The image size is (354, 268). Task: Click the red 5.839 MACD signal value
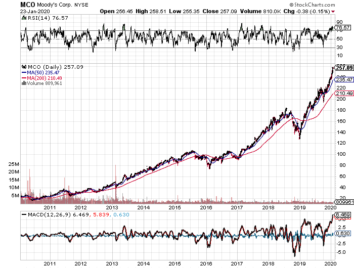point(101,214)
